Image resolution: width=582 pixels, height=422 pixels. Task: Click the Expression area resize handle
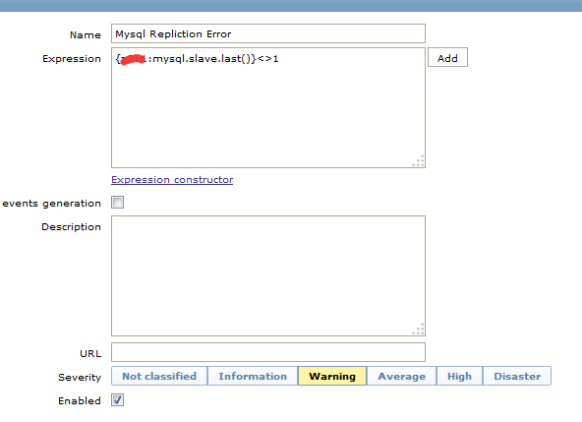click(x=419, y=161)
